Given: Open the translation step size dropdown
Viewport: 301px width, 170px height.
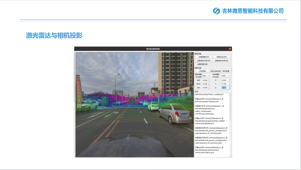Looking at the screenshot, I should pos(226,76).
